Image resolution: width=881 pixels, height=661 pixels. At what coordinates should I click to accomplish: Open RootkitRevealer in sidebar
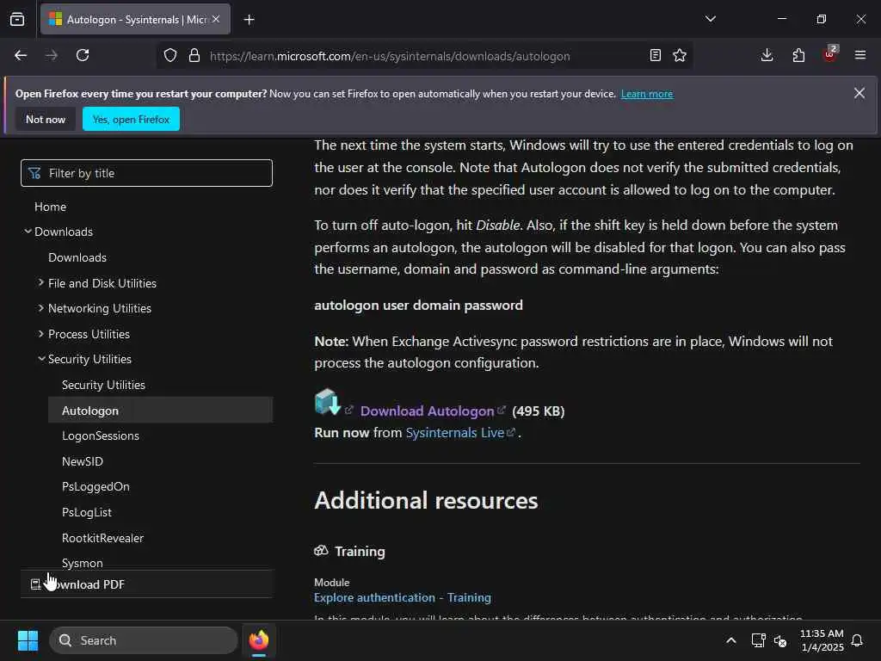103,538
